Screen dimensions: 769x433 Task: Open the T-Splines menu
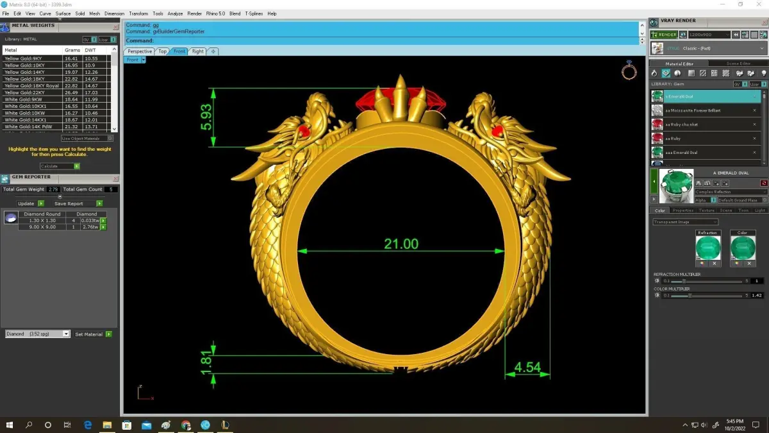[x=252, y=13]
